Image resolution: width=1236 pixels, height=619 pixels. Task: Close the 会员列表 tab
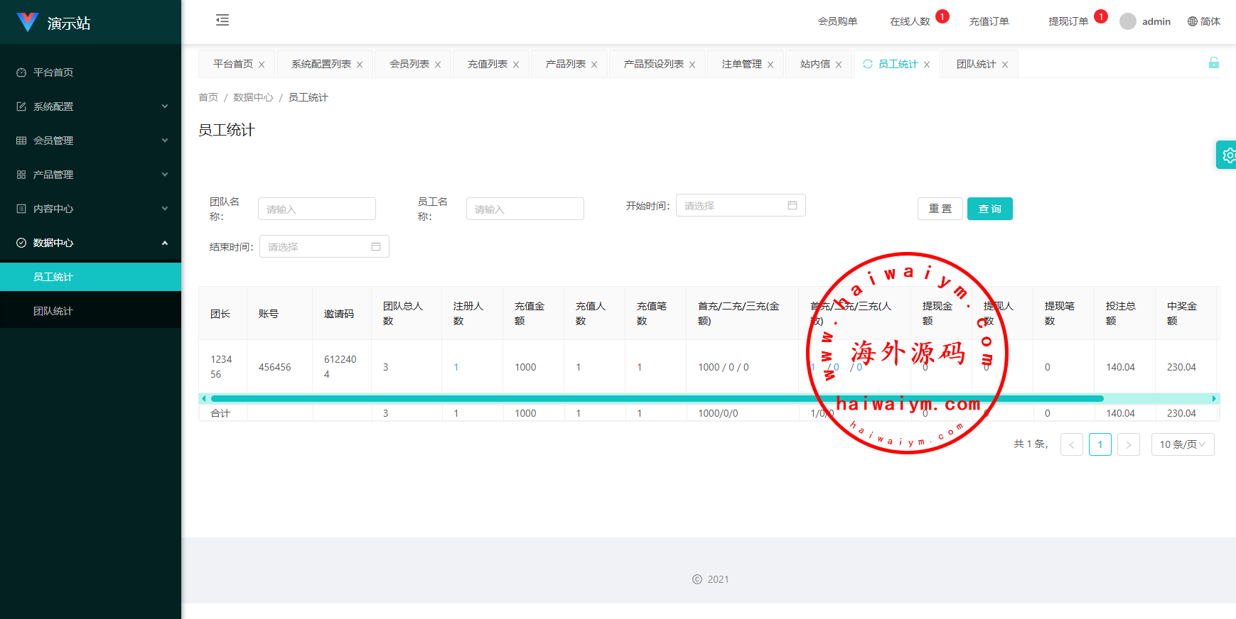438,65
